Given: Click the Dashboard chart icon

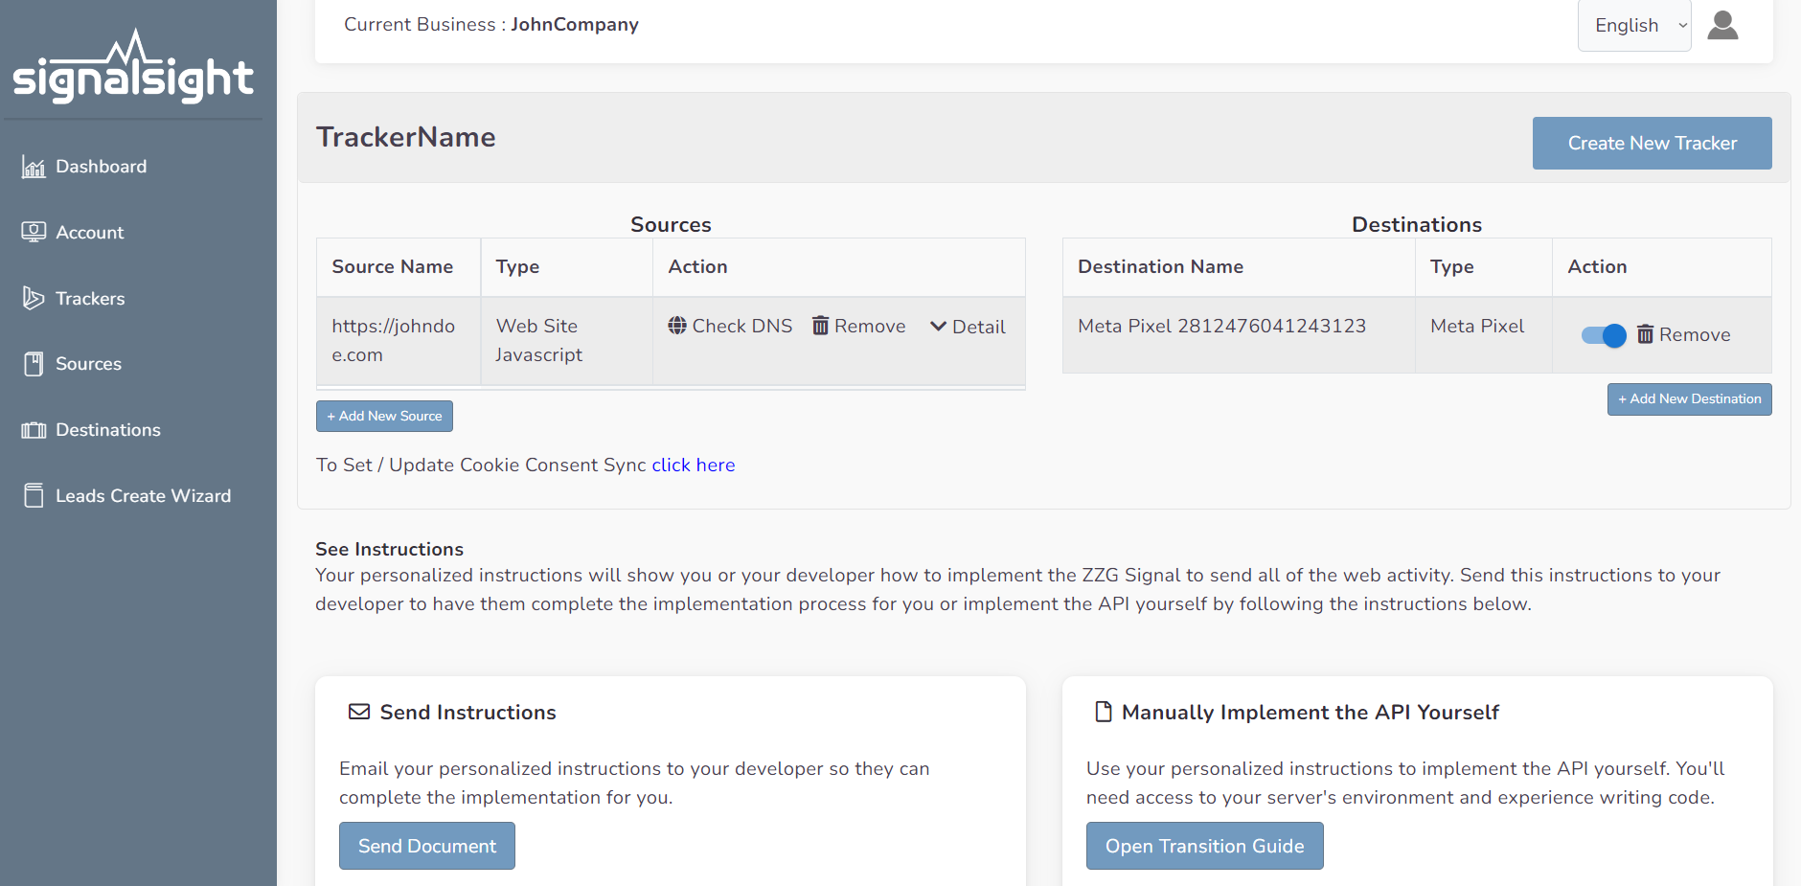Looking at the screenshot, I should (x=34, y=168).
